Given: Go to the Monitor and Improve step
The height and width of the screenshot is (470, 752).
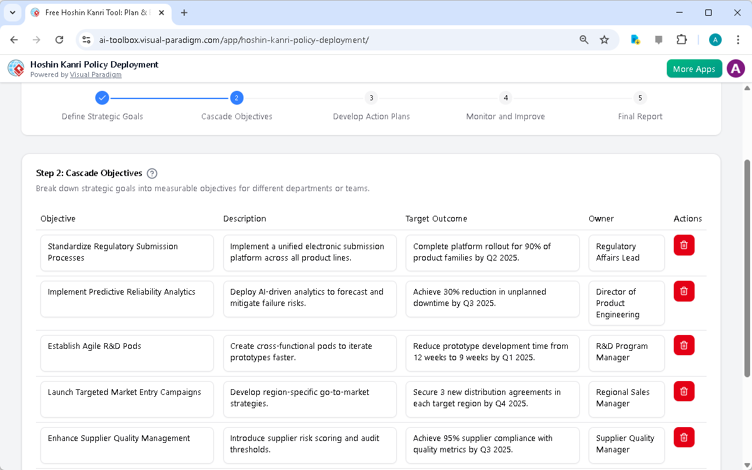Looking at the screenshot, I should pyautogui.click(x=505, y=98).
